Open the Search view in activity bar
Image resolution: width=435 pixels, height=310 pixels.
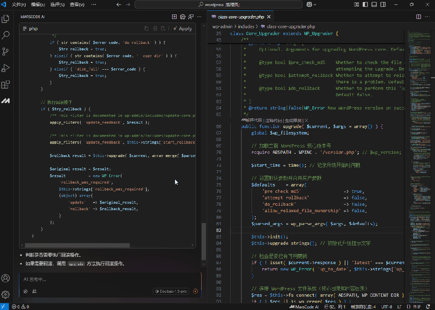[6, 35]
